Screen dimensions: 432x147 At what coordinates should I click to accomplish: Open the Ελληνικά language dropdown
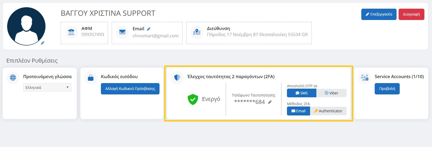tap(47, 88)
